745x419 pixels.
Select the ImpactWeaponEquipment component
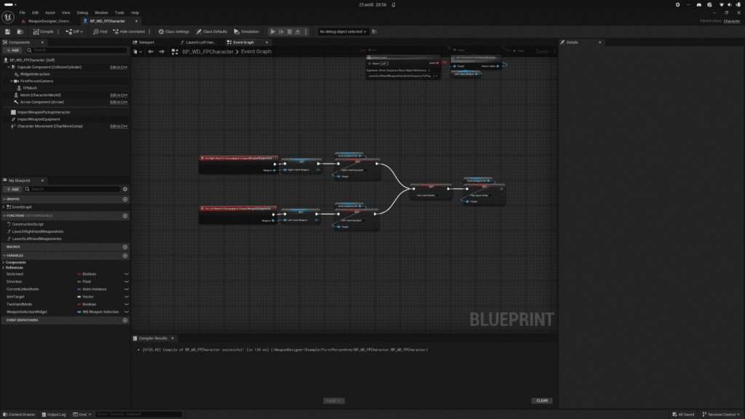tap(39, 119)
